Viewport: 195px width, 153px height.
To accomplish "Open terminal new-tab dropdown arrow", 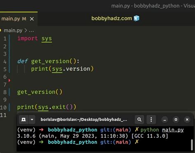I will click(x=32, y=119).
